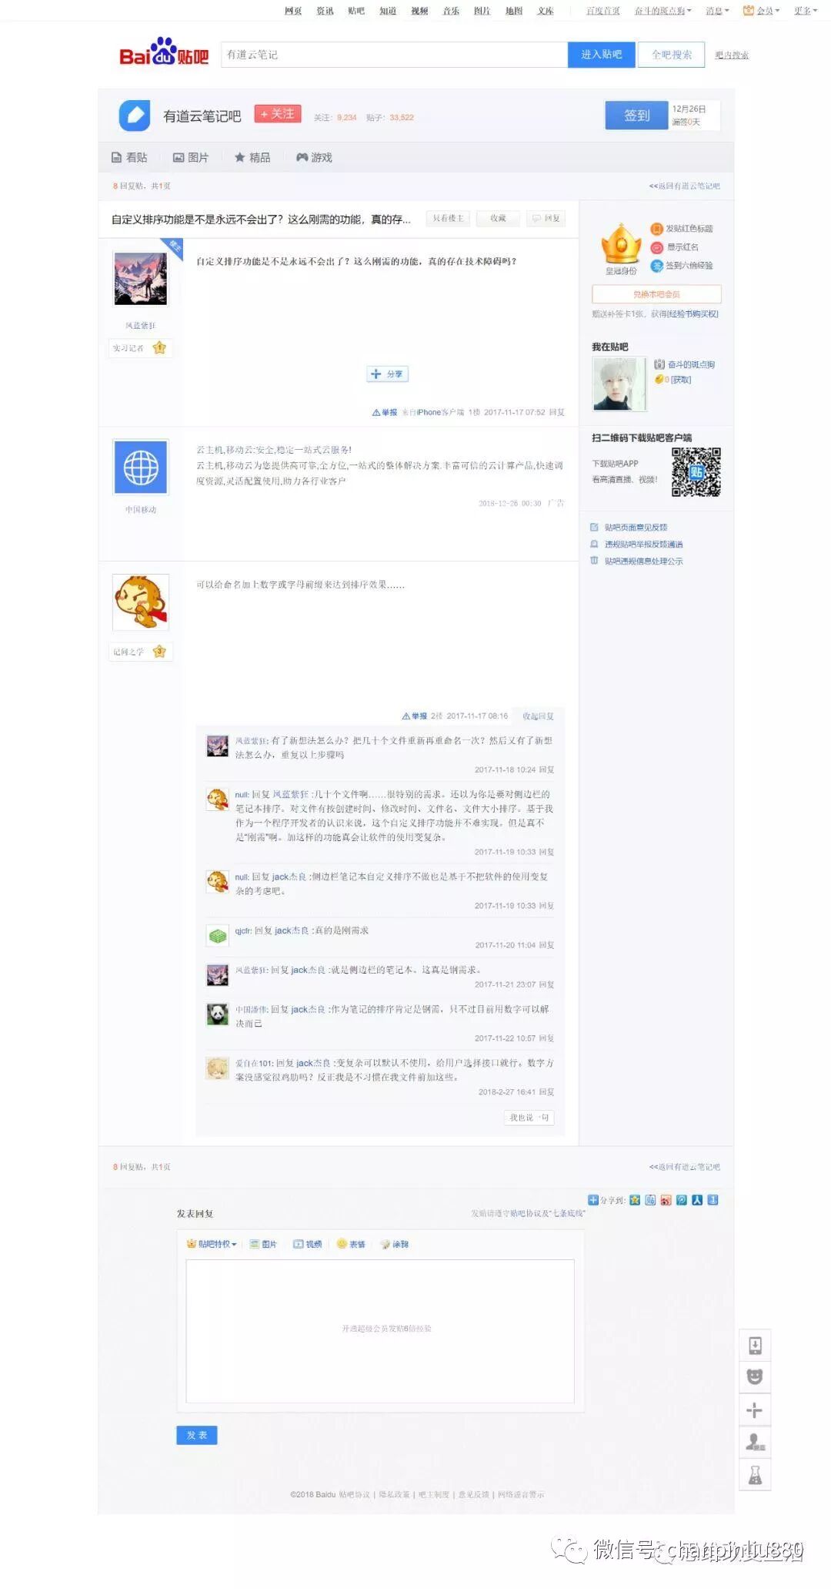Open 贴吧页面意见反馈 link

pyautogui.click(x=636, y=528)
